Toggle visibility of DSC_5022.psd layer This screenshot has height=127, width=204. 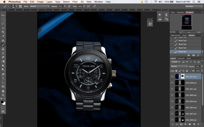point(172,101)
